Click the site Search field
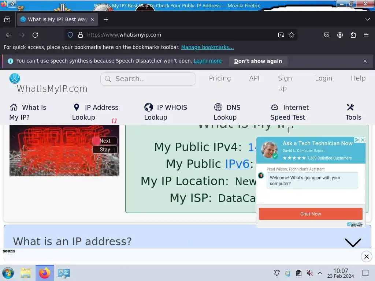This screenshot has width=375, height=281. [148, 79]
